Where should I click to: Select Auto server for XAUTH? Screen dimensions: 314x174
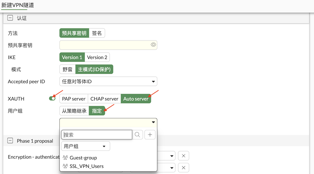click(136, 99)
